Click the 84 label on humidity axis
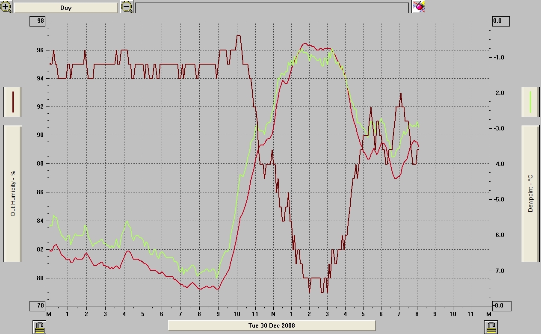 [40, 221]
